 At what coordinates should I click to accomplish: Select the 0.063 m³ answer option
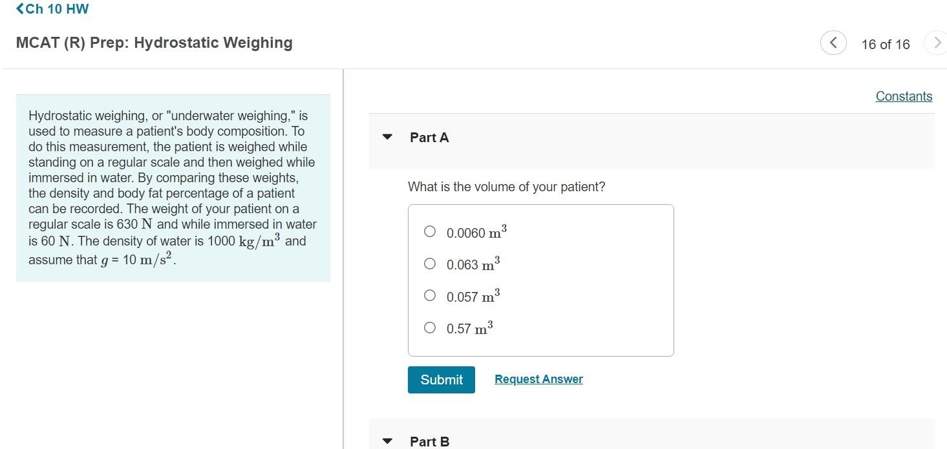pyautogui.click(x=429, y=263)
